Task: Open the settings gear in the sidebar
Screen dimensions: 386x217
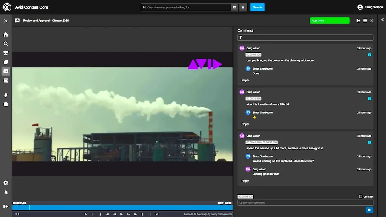Action: pyautogui.click(x=6, y=183)
